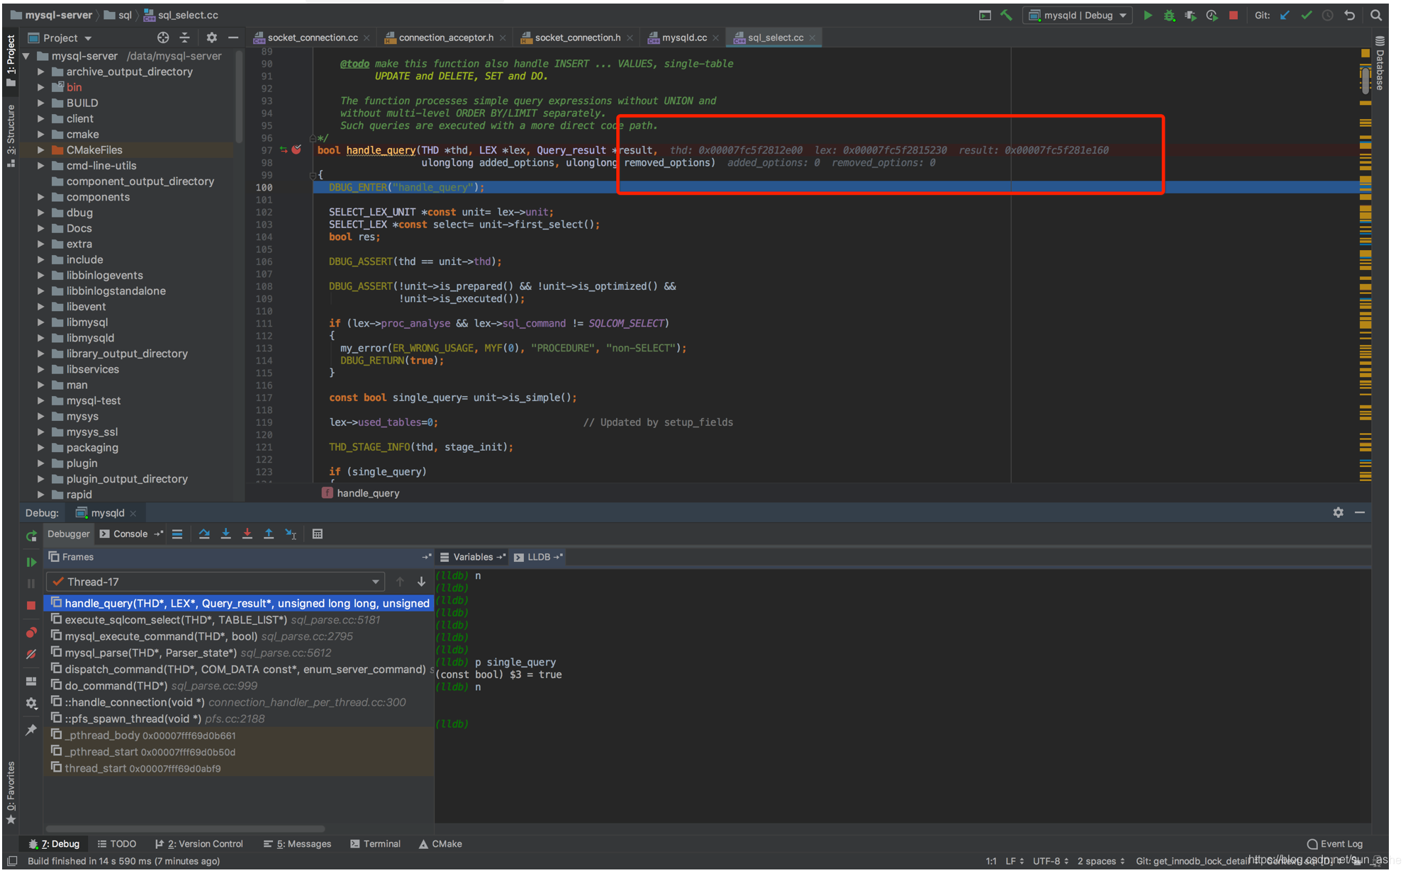Expand the libmysql folder in project tree
The image size is (1408, 873).
click(x=41, y=322)
